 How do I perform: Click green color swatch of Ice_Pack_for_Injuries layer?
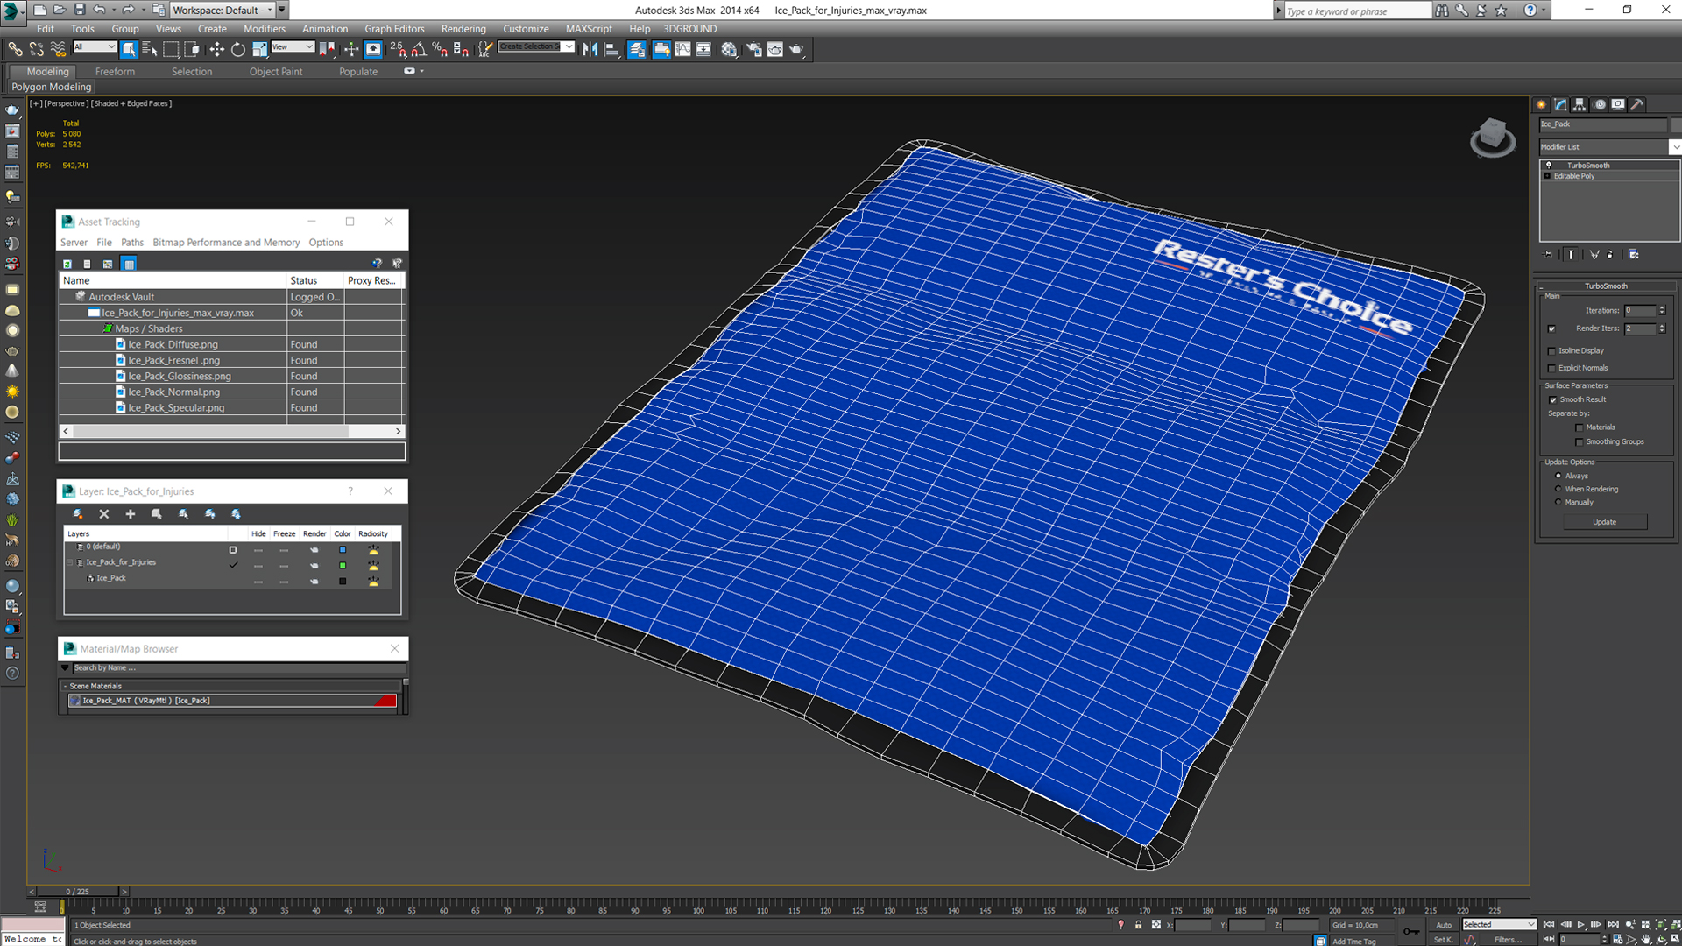[343, 565]
